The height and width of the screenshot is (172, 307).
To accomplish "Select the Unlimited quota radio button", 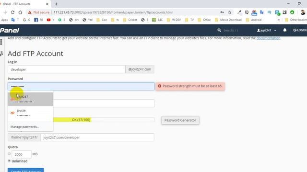I will pyautogui.click(x=9, y=161).
